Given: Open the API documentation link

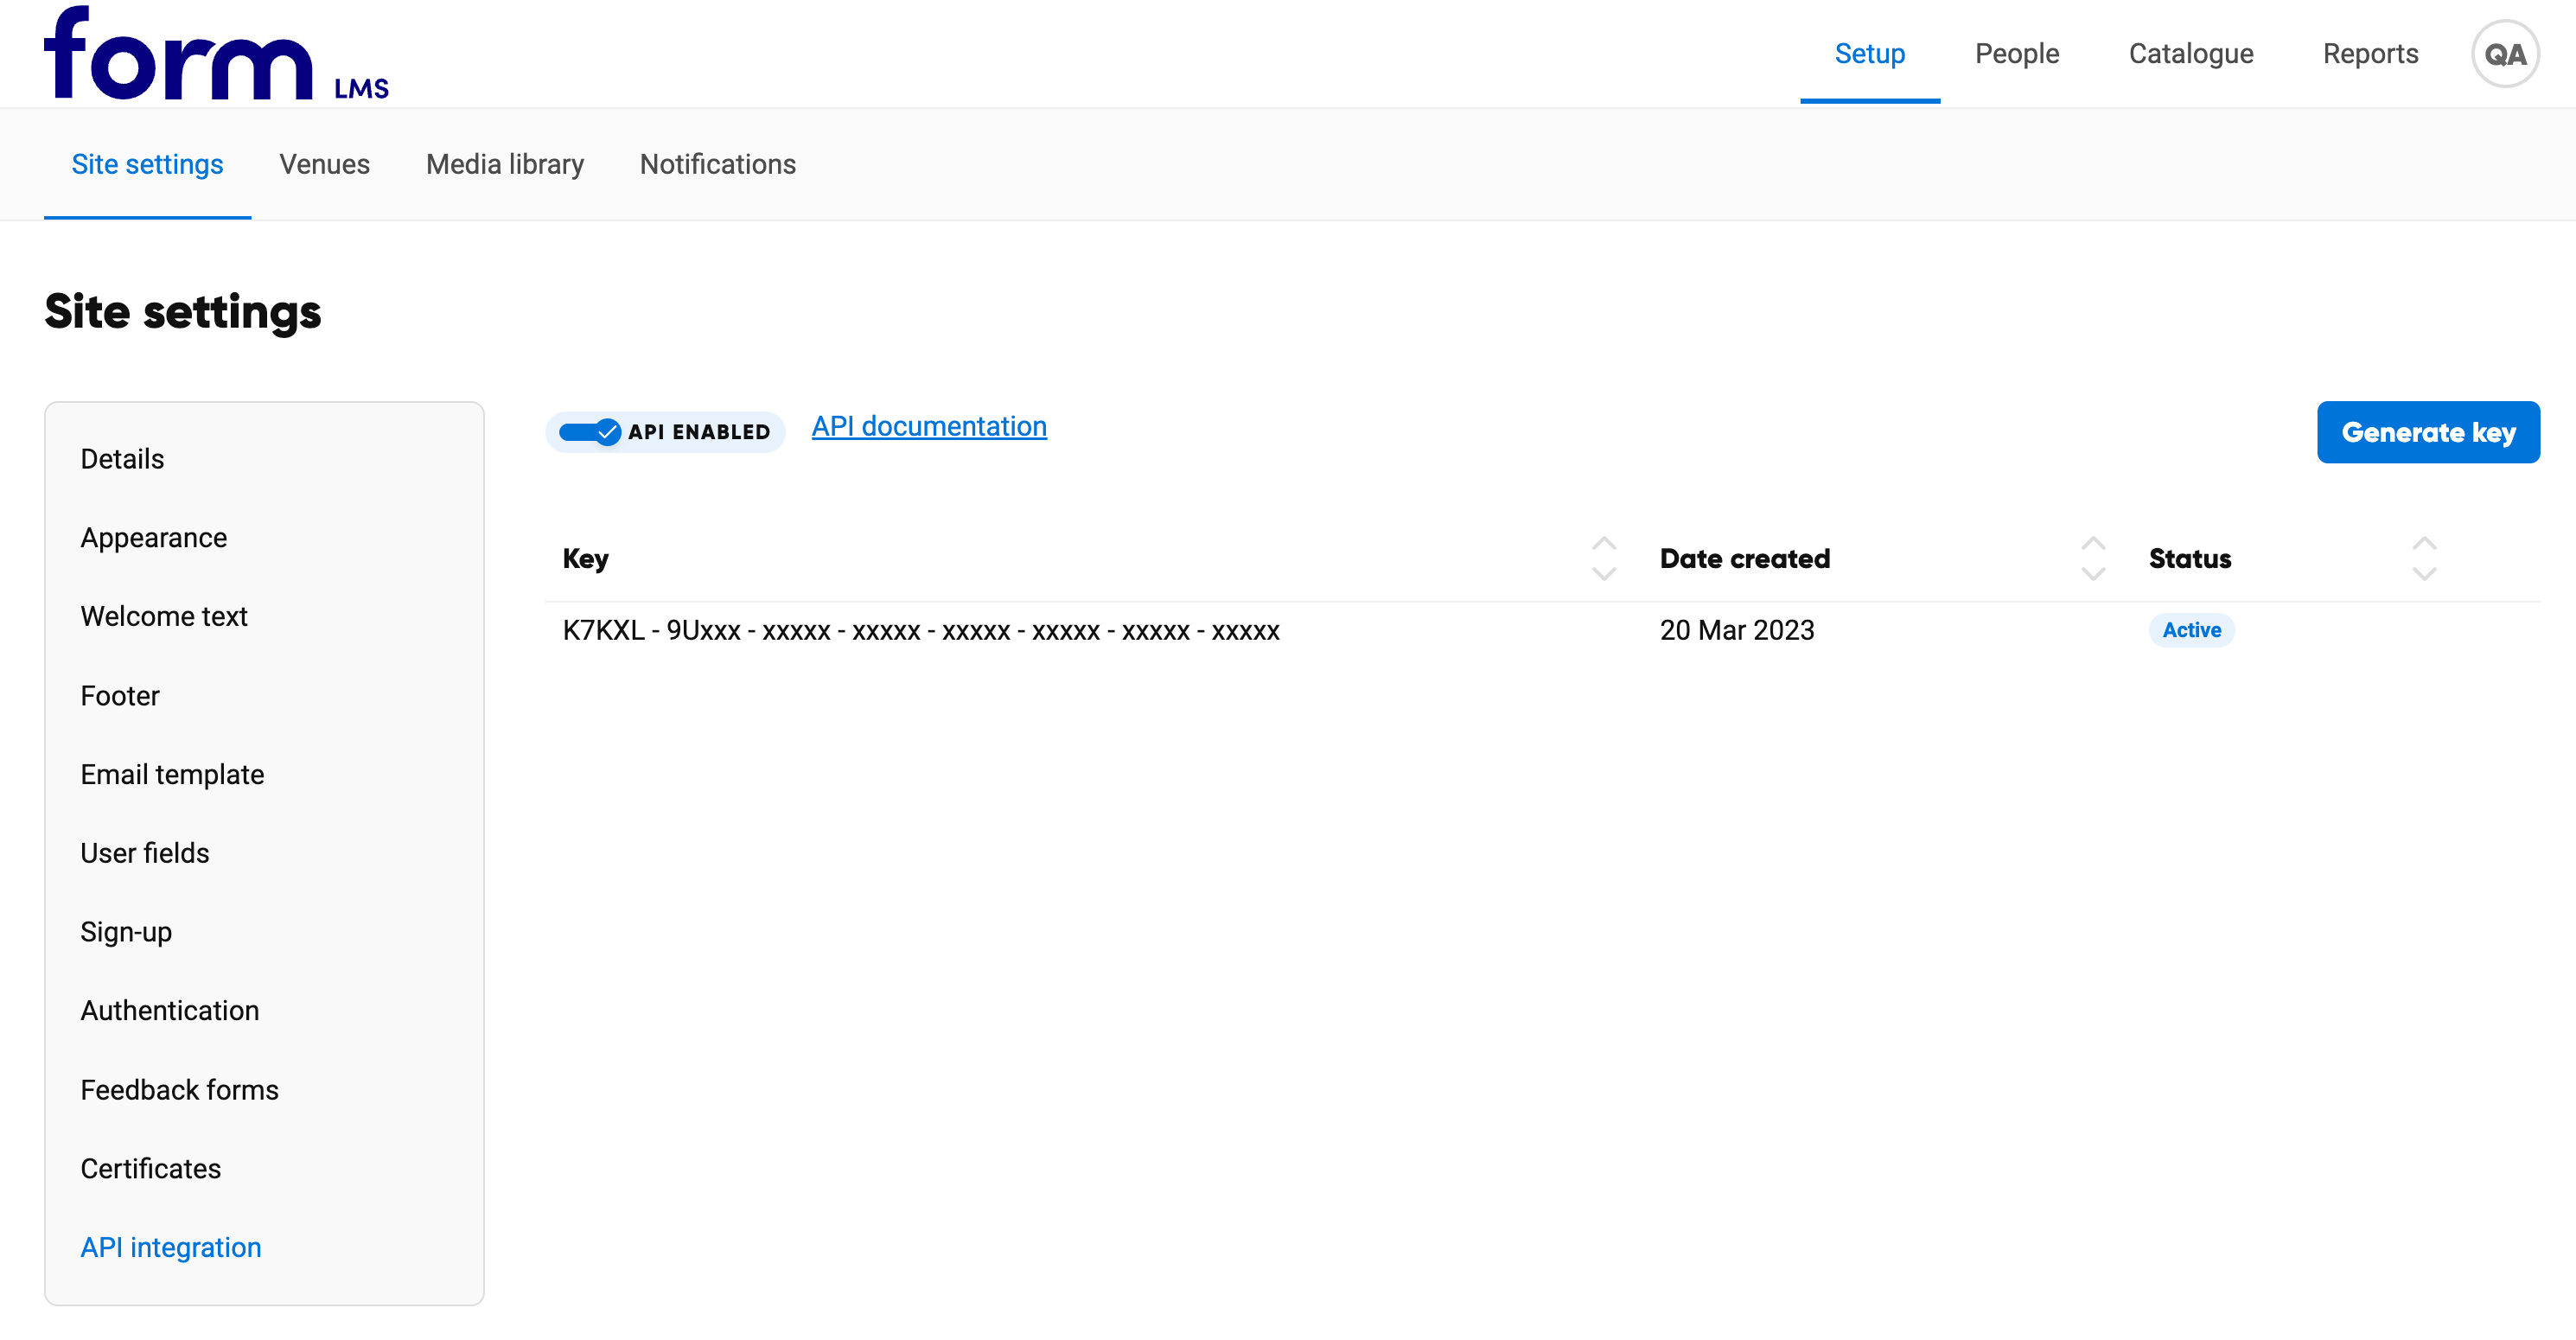Looking at the screenshot, I should coord(929,427).
